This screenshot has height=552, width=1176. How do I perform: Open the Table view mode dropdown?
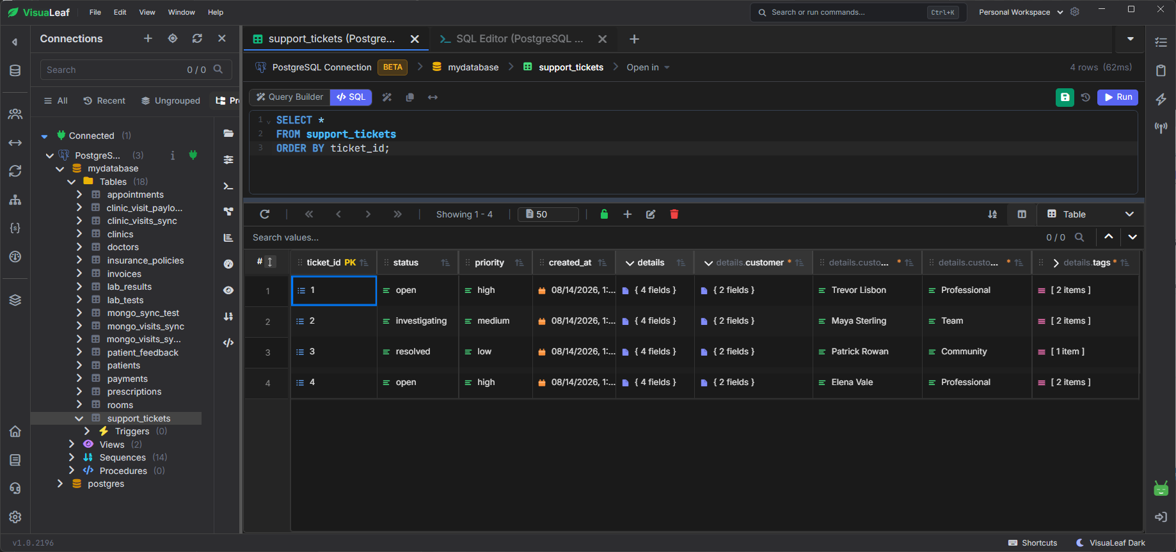(1090, 214)
